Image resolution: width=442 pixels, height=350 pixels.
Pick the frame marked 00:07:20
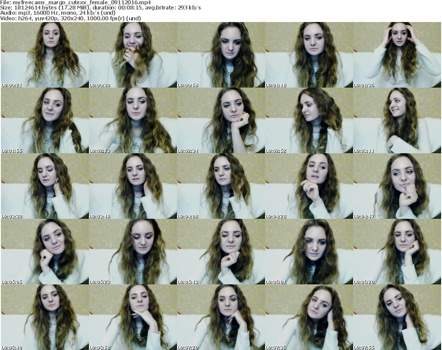tap(221, 317)
